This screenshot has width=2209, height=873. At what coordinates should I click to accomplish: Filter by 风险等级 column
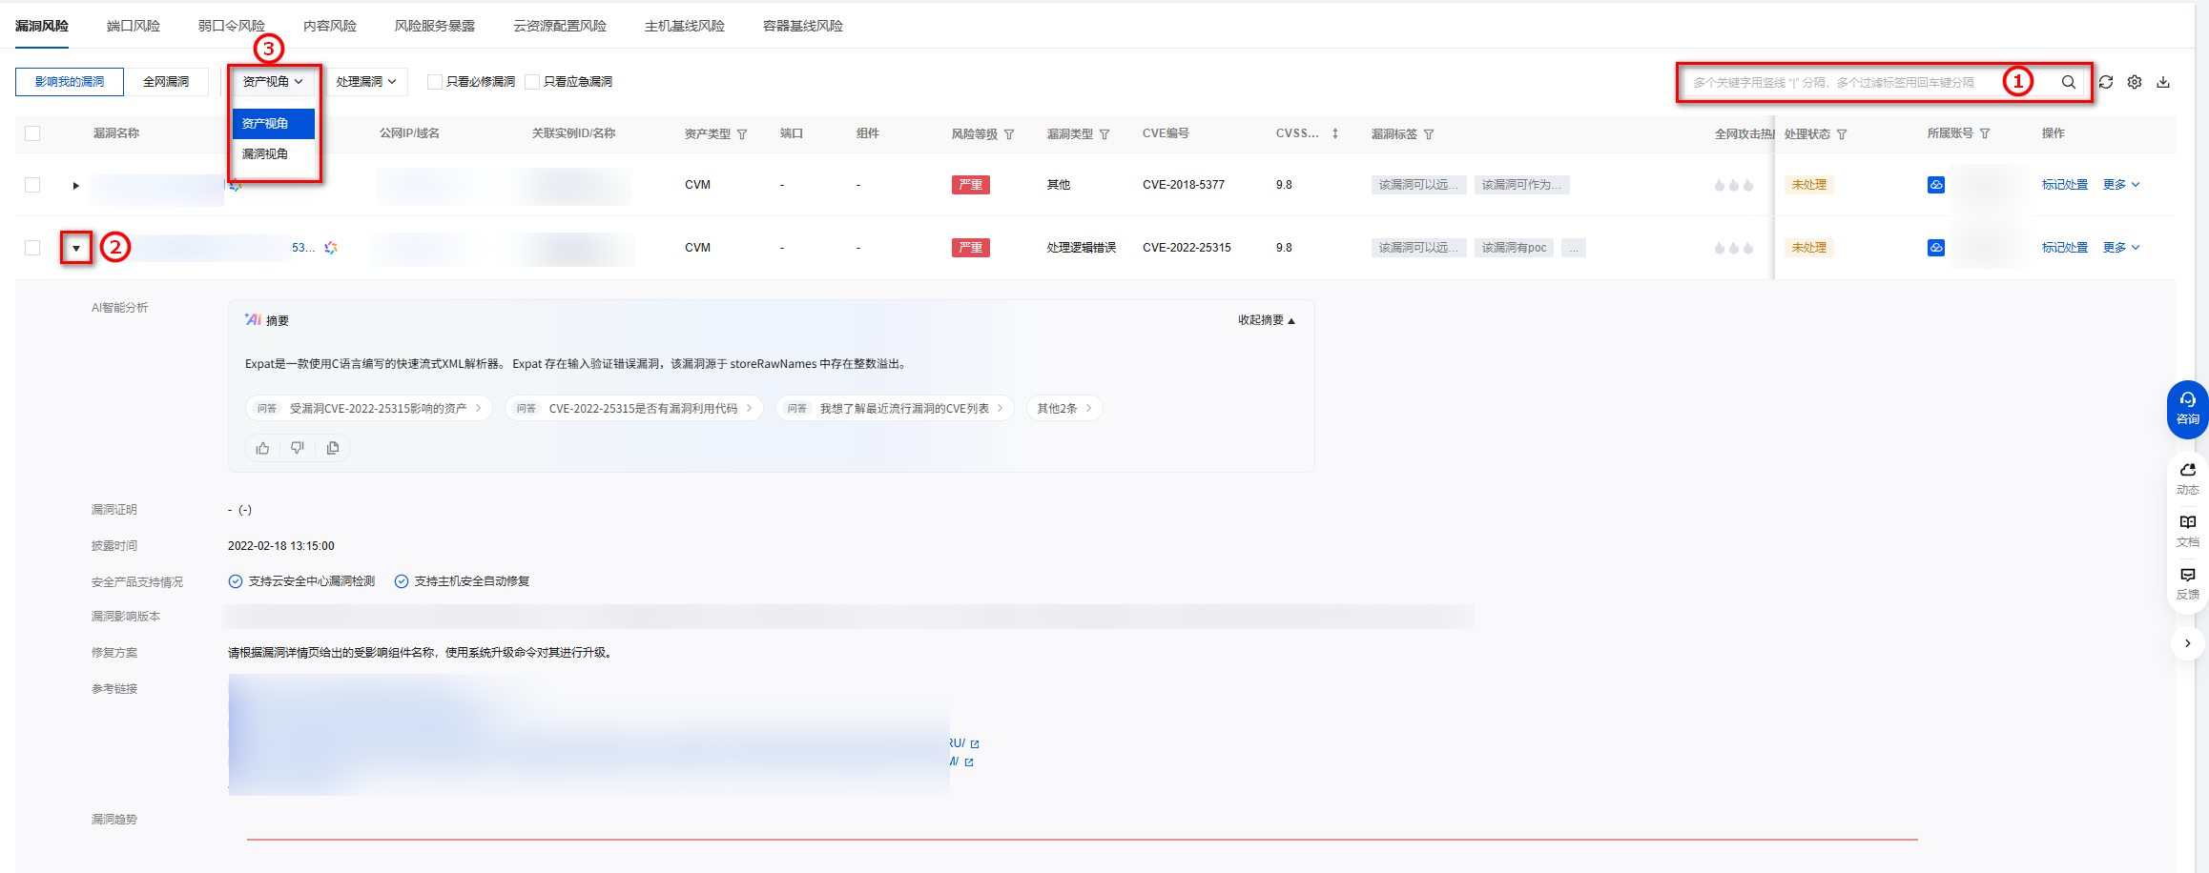[1009, 134]
